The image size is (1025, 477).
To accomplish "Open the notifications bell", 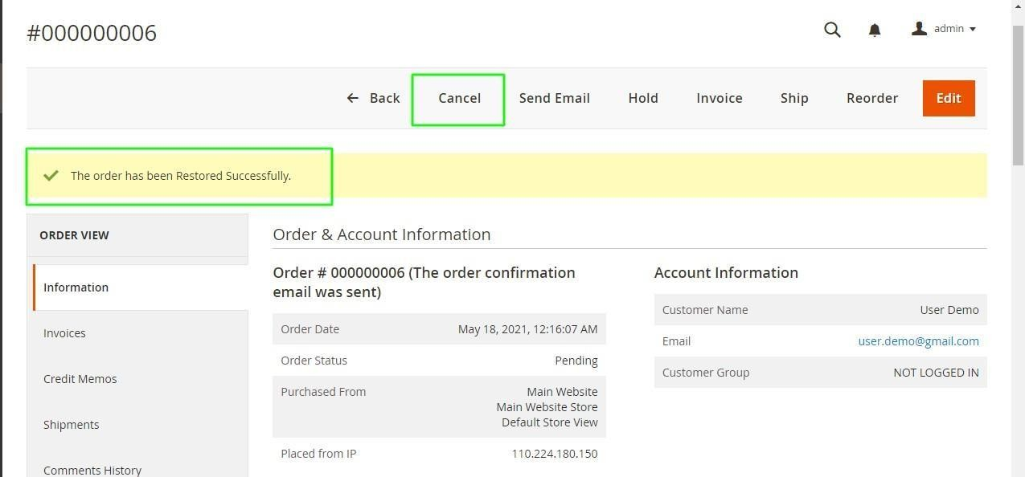I will [875, 30].
